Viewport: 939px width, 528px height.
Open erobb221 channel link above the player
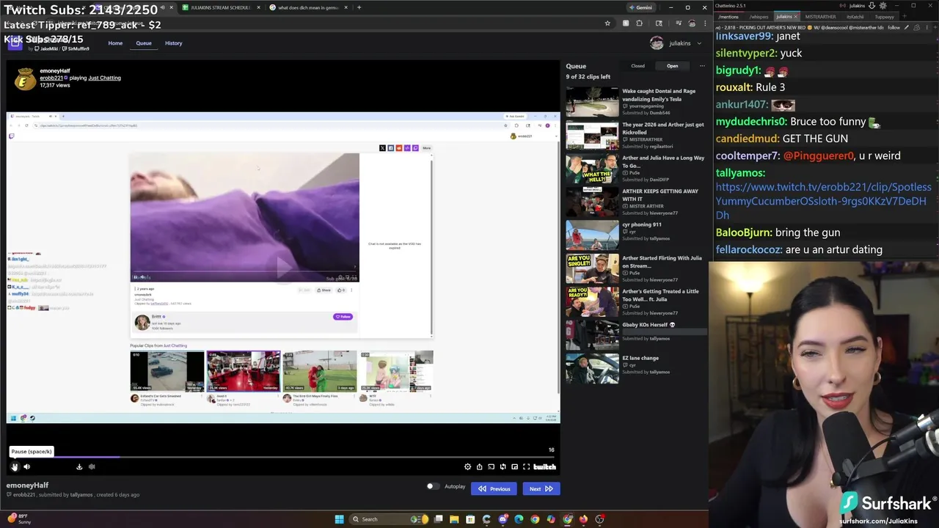tap(51, 78)
